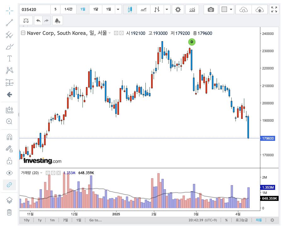Open the interval dropdown arrow
The height and width of the screenshot is (227, 283).
[118, 9]
